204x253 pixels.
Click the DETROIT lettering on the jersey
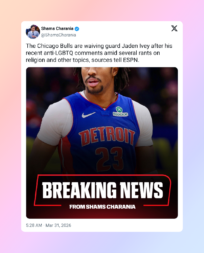107,136
